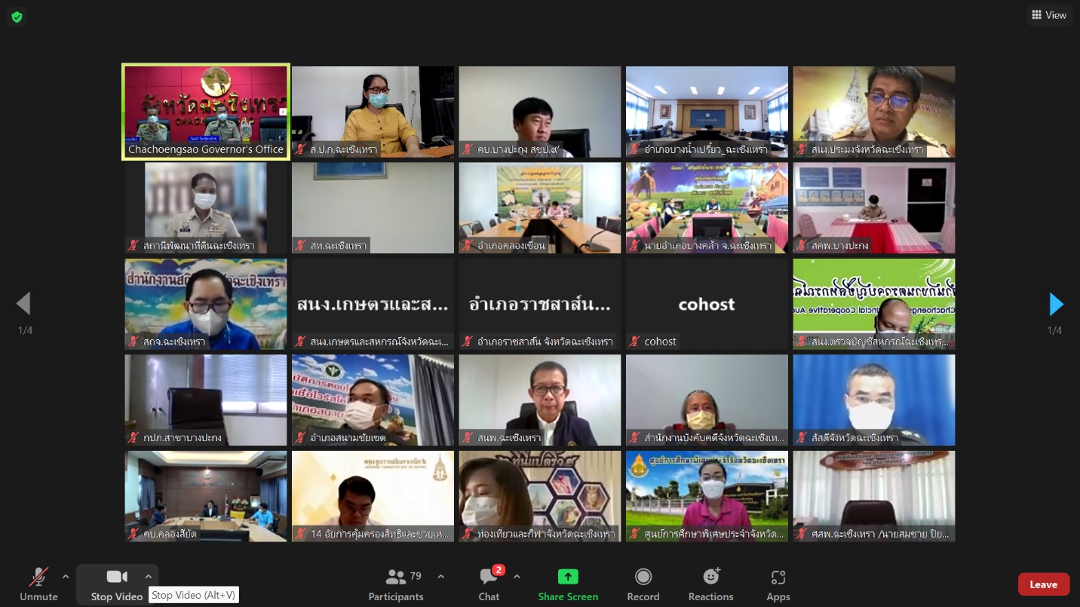Click the muted mic icon beside อำเภอคลองเขื่อน
The width and height of the screenshot is (1080, 607).
(x=468, y=245)
